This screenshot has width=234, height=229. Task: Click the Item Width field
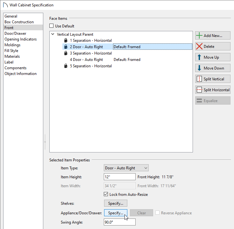pyautogui.click(x=120, y=186)
